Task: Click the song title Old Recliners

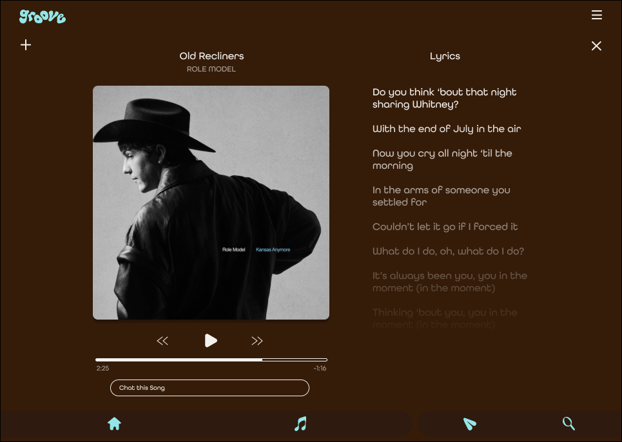Action: tap(211, 56)
